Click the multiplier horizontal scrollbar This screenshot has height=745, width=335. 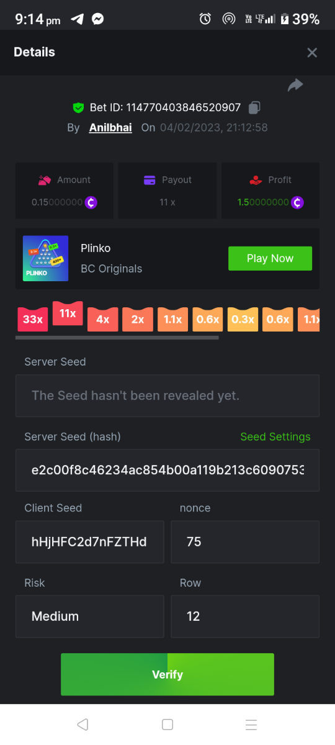coord(117,338)
